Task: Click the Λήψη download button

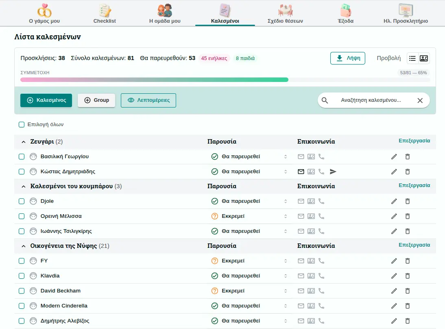Action: [347, 58]
